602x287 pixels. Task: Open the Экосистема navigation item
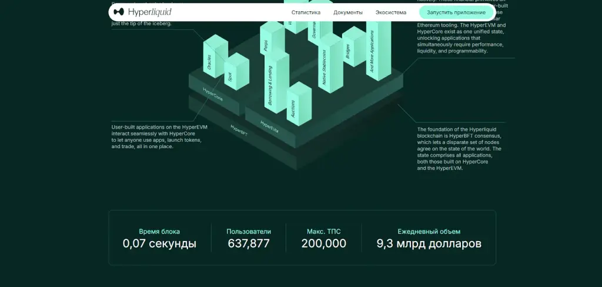point(391,12)
